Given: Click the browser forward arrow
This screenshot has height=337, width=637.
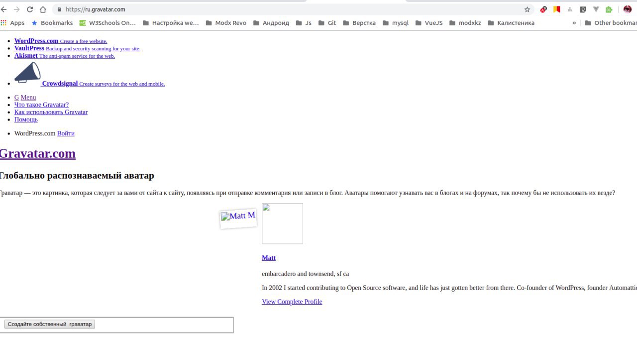Looking at the screenshot, I should tap(16, 9).
